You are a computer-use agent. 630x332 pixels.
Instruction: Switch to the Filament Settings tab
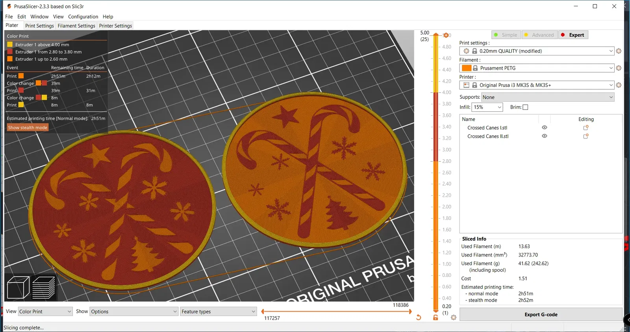pos(76,26)
